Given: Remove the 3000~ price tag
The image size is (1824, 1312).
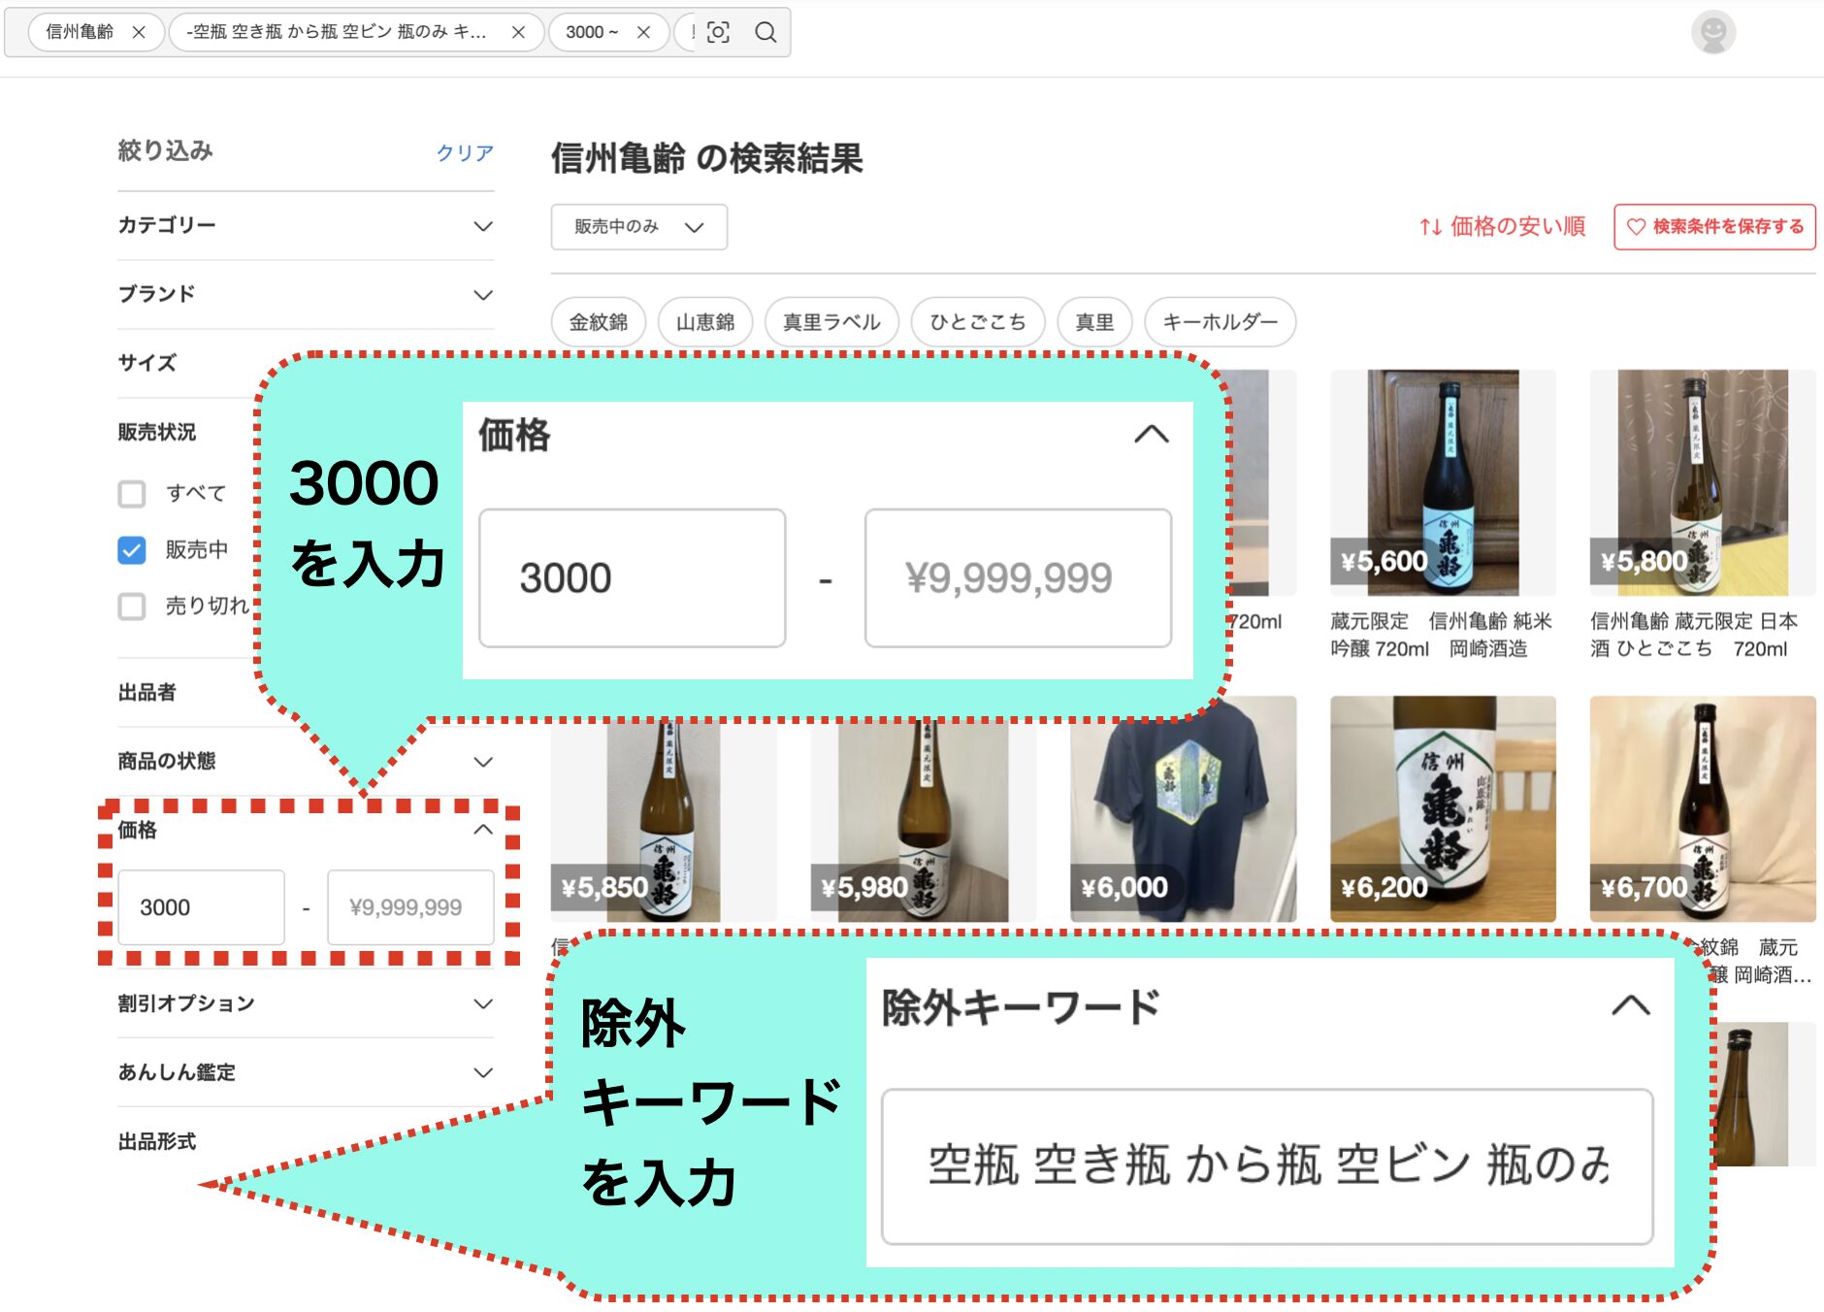Looking at the screenshot, I should click(x=643, y=32).
